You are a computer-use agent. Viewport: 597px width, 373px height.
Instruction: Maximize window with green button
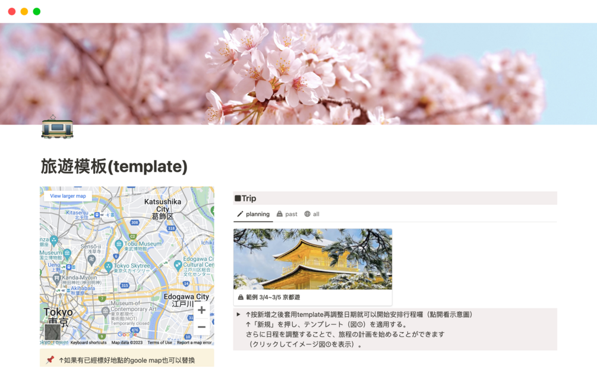[x=37, y=11]
